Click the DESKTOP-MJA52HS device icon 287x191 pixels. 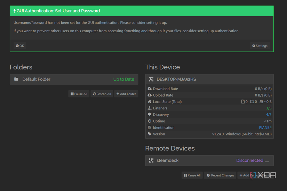point(151,79)
